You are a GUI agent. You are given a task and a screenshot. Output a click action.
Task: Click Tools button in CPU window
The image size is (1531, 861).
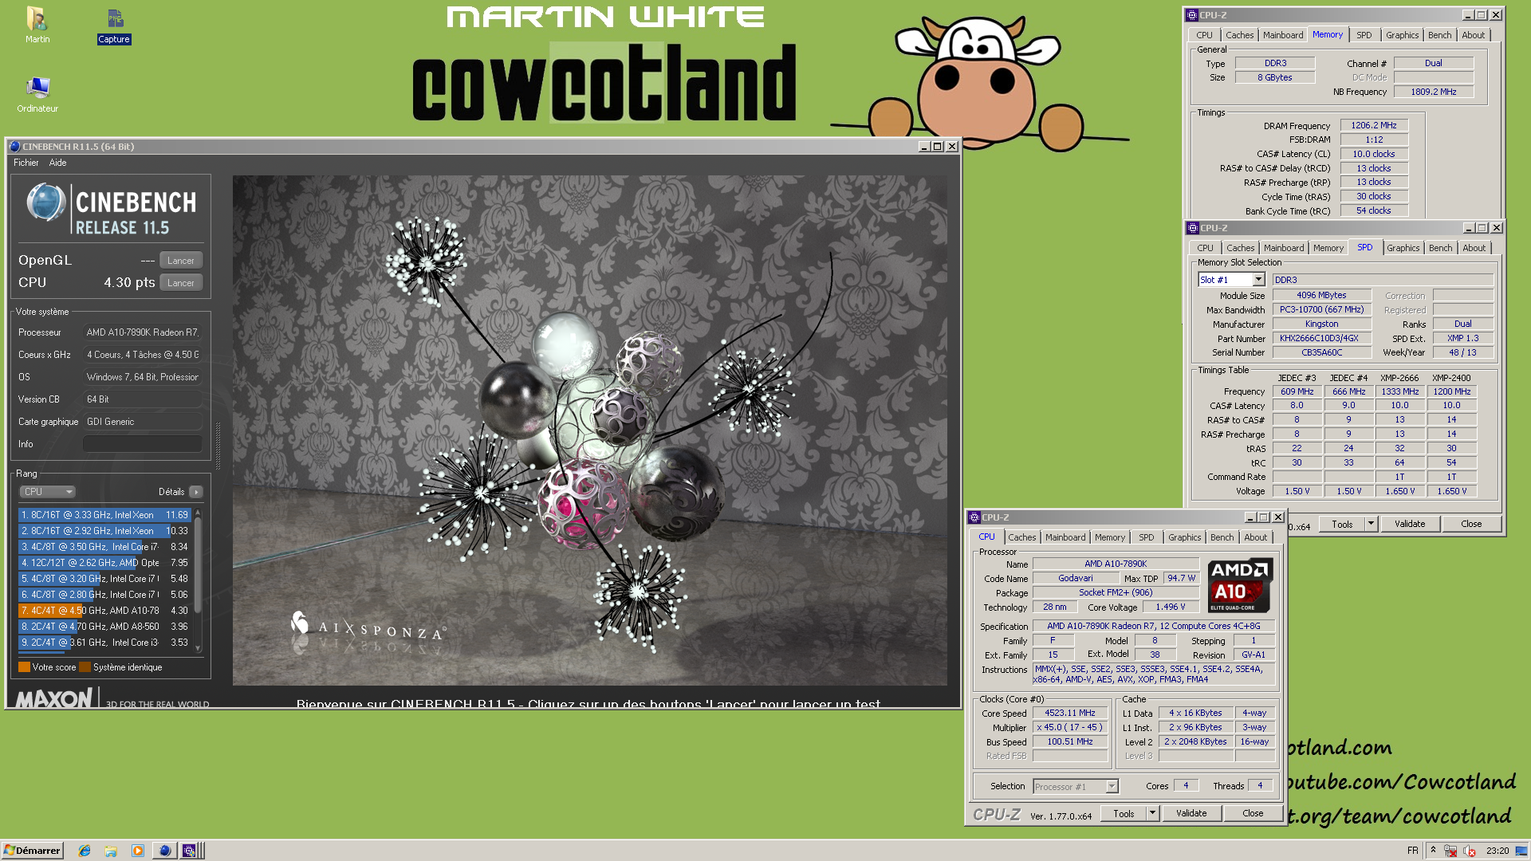point(1124,813)
